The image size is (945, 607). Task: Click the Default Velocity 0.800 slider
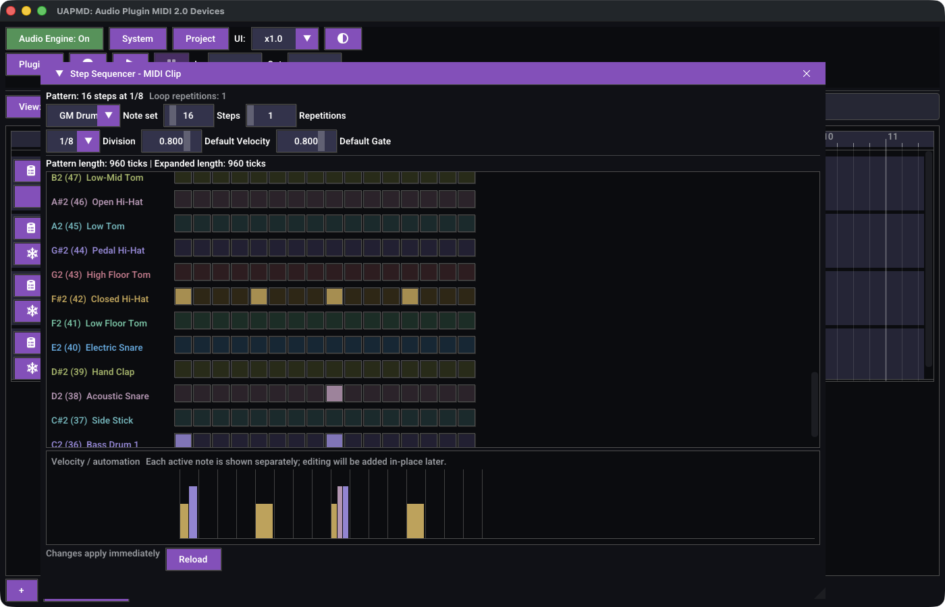tap(171, 141)
